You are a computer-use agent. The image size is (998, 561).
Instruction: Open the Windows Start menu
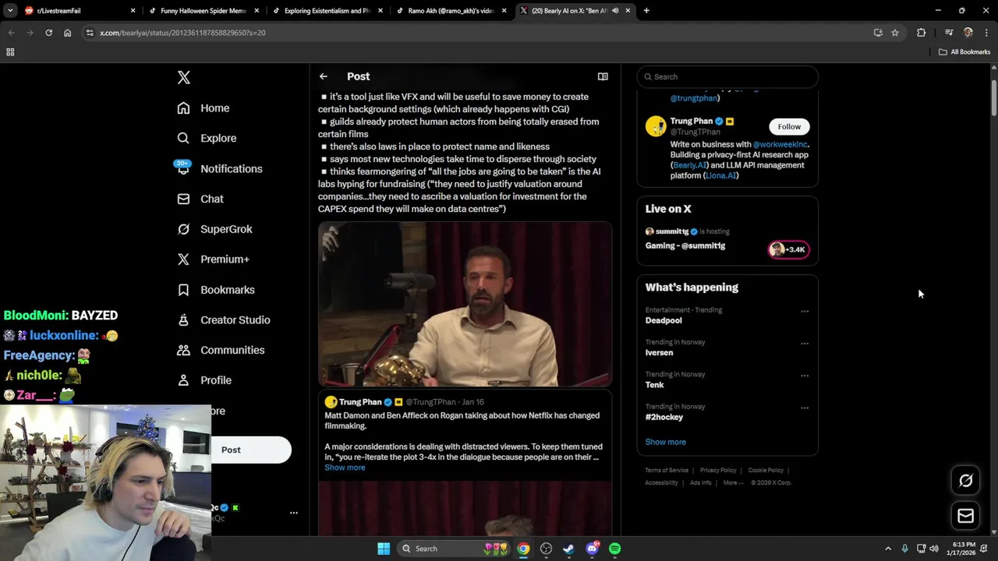tap(384, 549)
